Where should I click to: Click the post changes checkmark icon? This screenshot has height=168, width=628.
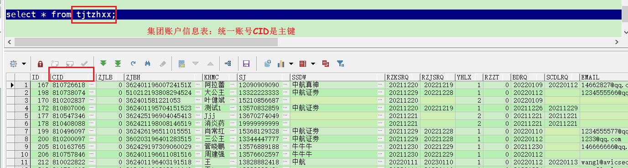tap(84, 64)
